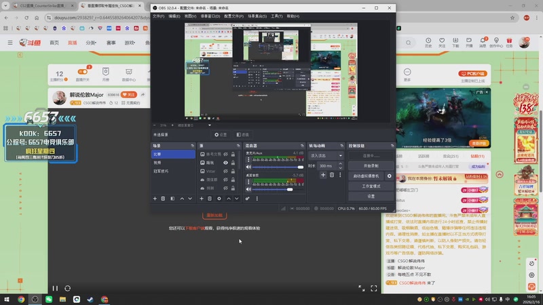Move source down with arrow in sources panel

coord(236,199)
